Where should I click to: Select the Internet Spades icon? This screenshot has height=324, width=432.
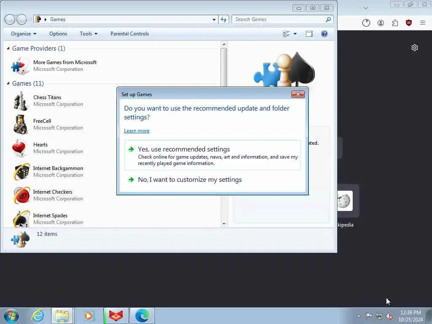[22, 219]
